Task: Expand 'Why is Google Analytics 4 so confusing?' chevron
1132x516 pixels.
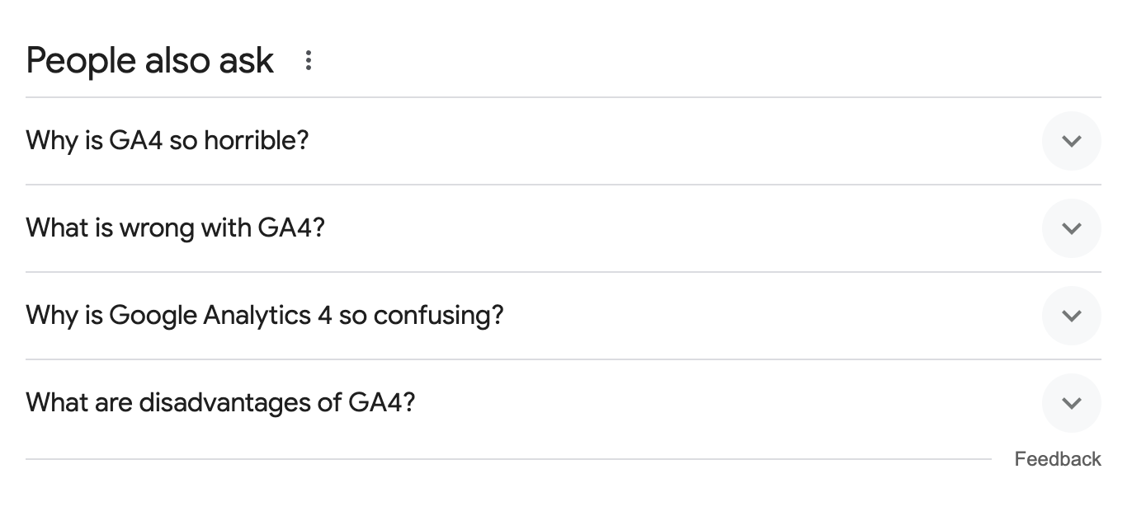Action: [x=1071, y=316]
